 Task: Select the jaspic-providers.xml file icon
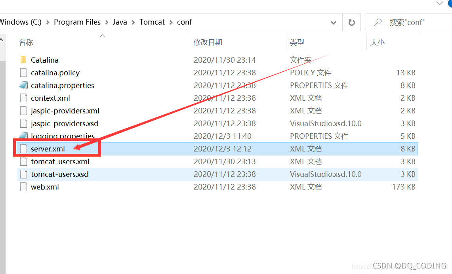point(24,111)
